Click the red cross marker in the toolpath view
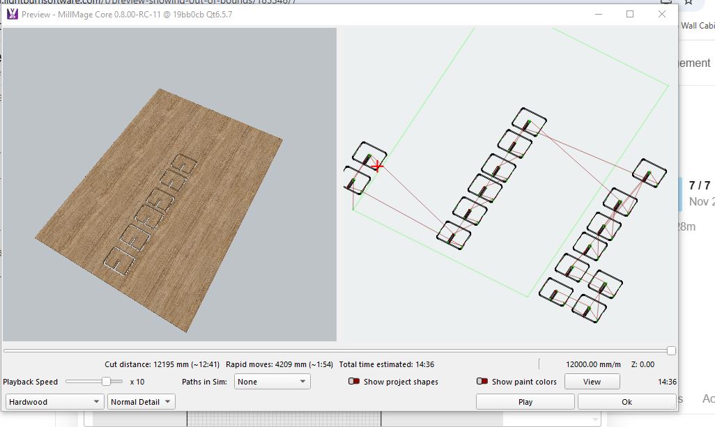This screenshot has height=427, width=715. point(378,166)
